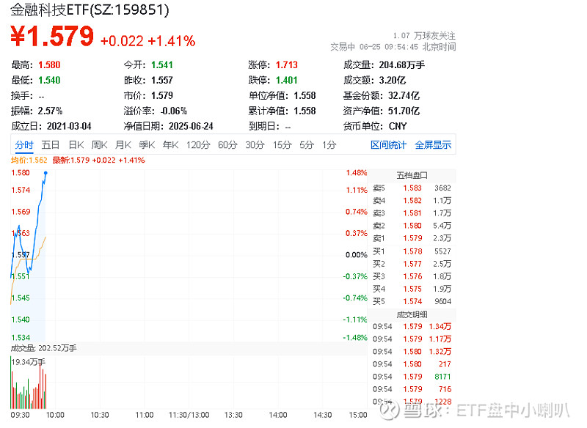Click the 成交明细 panel header
587x428 pixels.
[x=412, y=314]
